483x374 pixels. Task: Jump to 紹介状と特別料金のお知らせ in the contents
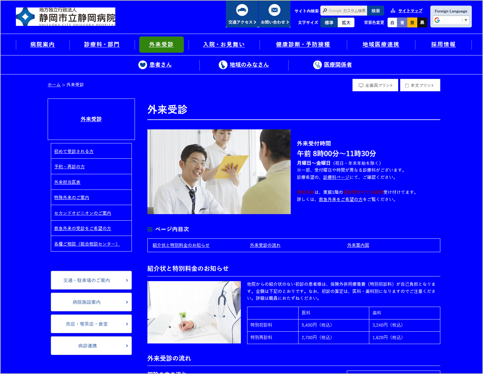tap(181, 245)
